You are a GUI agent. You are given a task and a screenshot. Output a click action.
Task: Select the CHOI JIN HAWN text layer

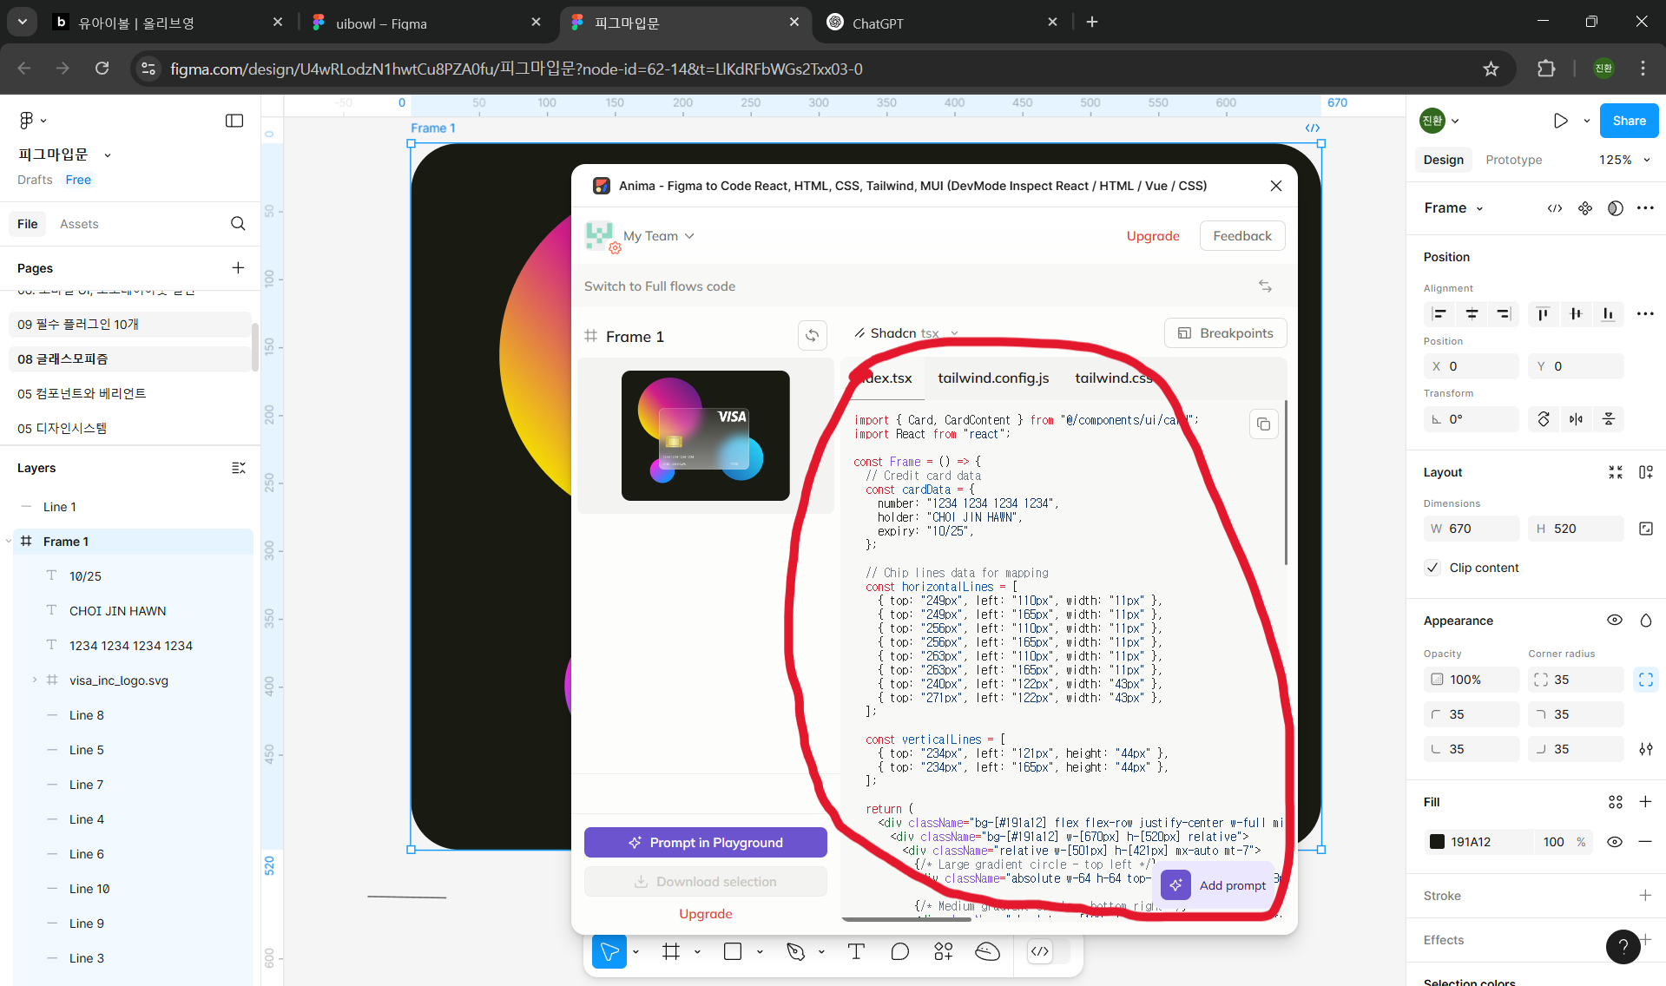(117, 610)
